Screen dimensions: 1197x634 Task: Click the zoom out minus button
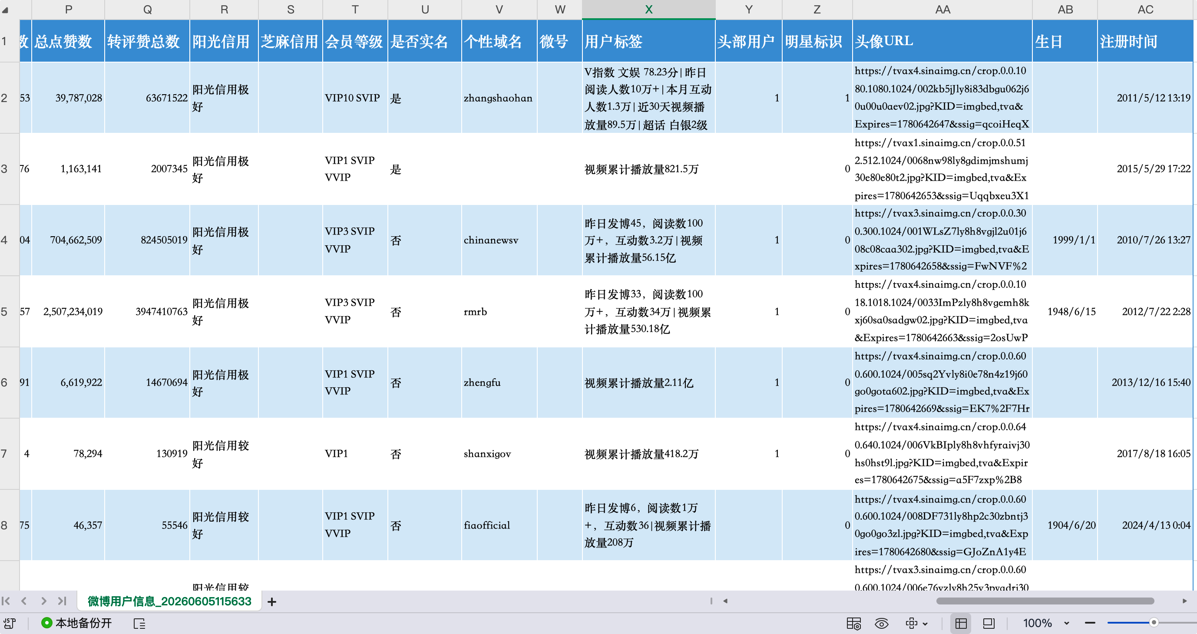(1090, 623)
